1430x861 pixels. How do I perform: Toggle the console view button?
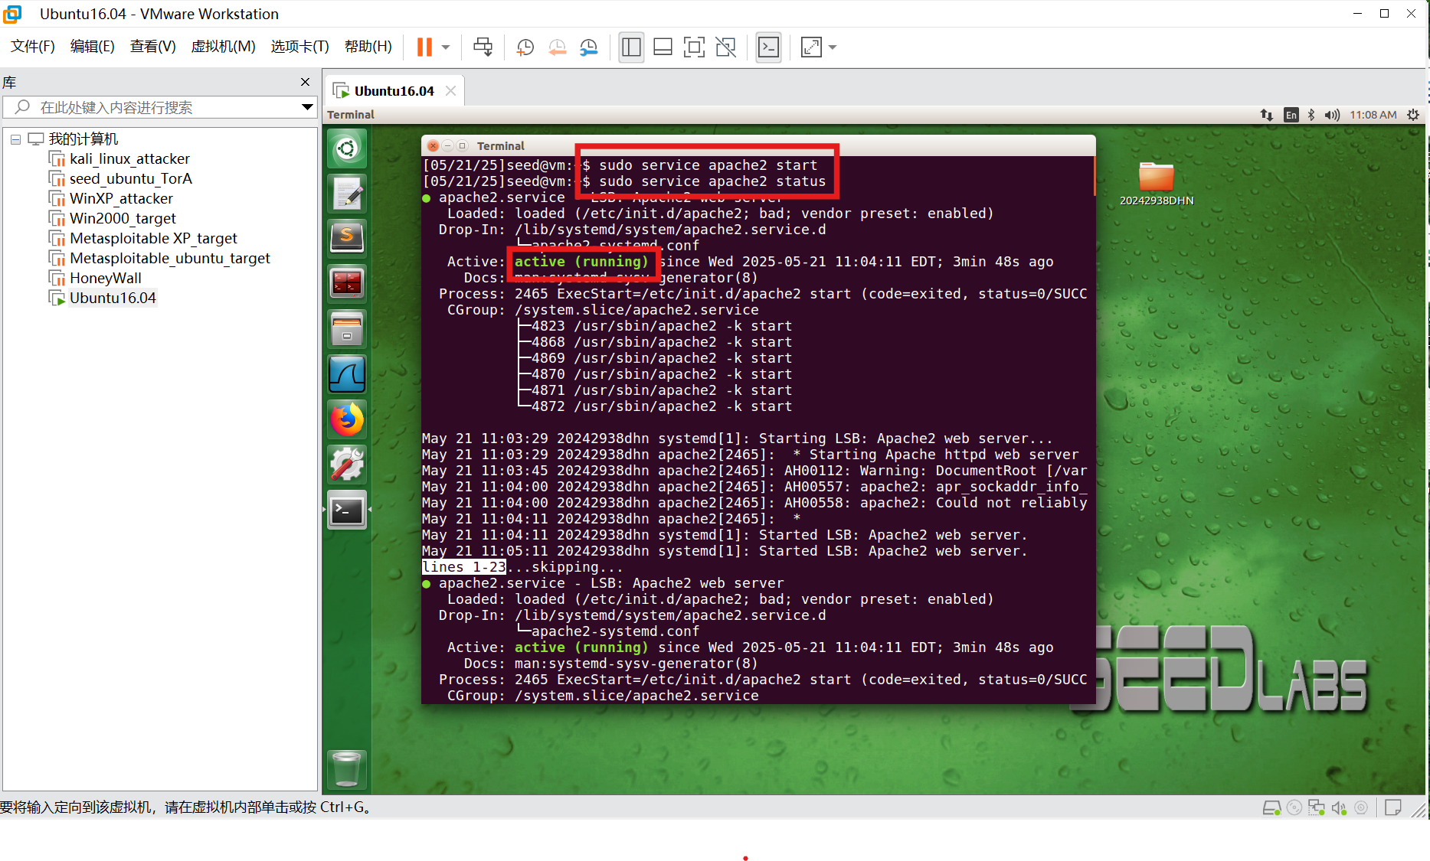coord(768,47)
